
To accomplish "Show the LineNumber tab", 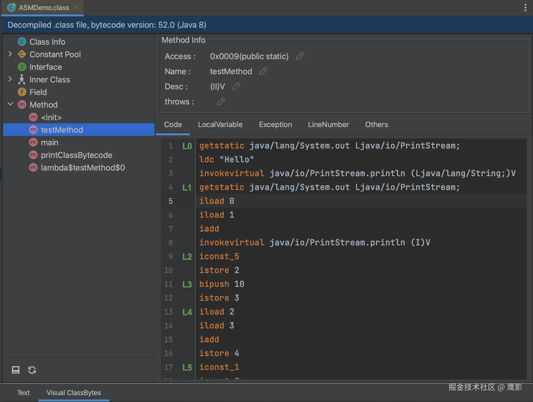I will [328, 125].
